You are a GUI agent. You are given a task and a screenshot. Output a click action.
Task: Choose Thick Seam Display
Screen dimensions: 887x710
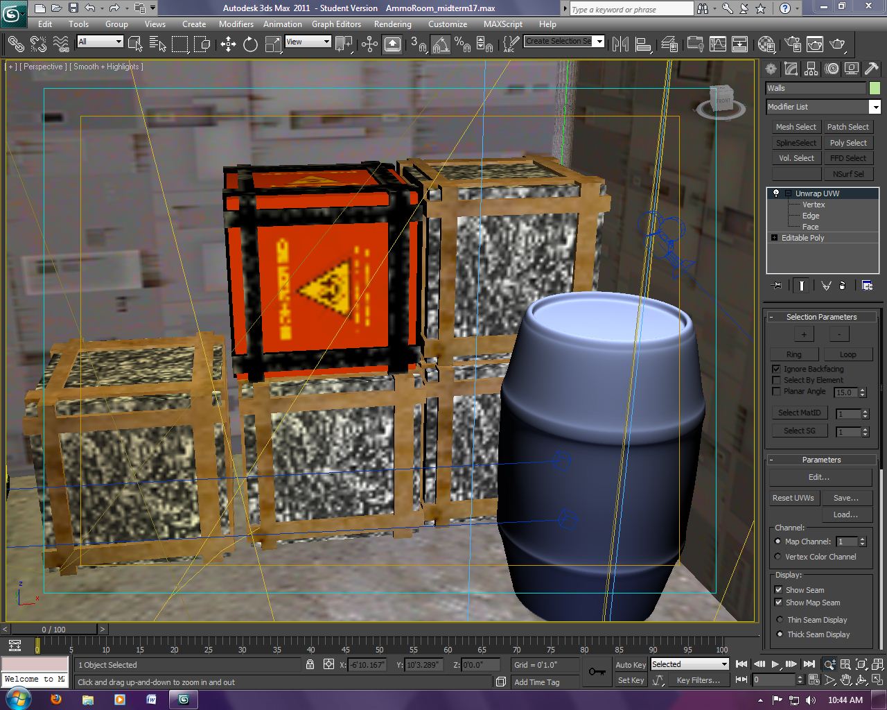780,634
